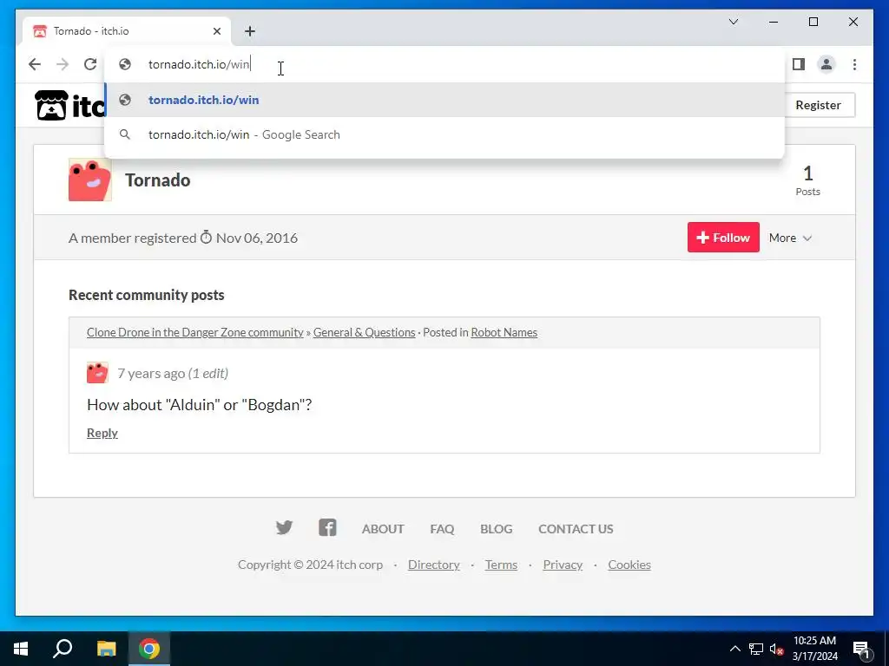Screen dimensions: 889x666
Task: Go back using Chrome back arrow
Action: click(35, 64)
